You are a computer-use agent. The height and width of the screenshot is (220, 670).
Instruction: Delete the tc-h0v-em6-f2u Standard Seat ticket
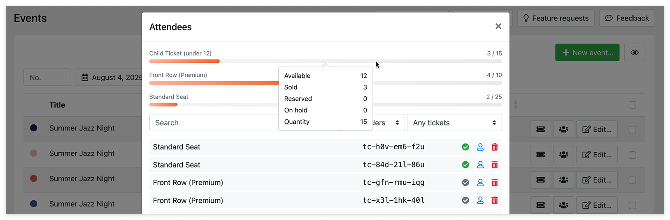[495, 147]
